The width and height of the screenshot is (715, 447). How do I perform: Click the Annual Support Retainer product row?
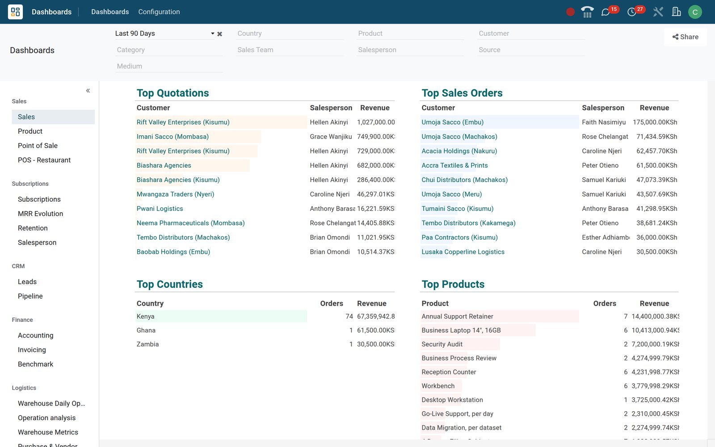click(550, 316)
